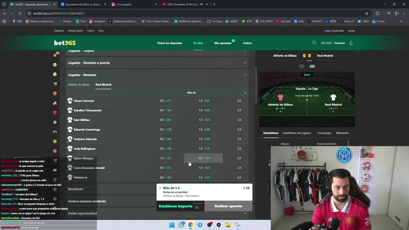Click Realizar apuesta button

coord(228,206)
